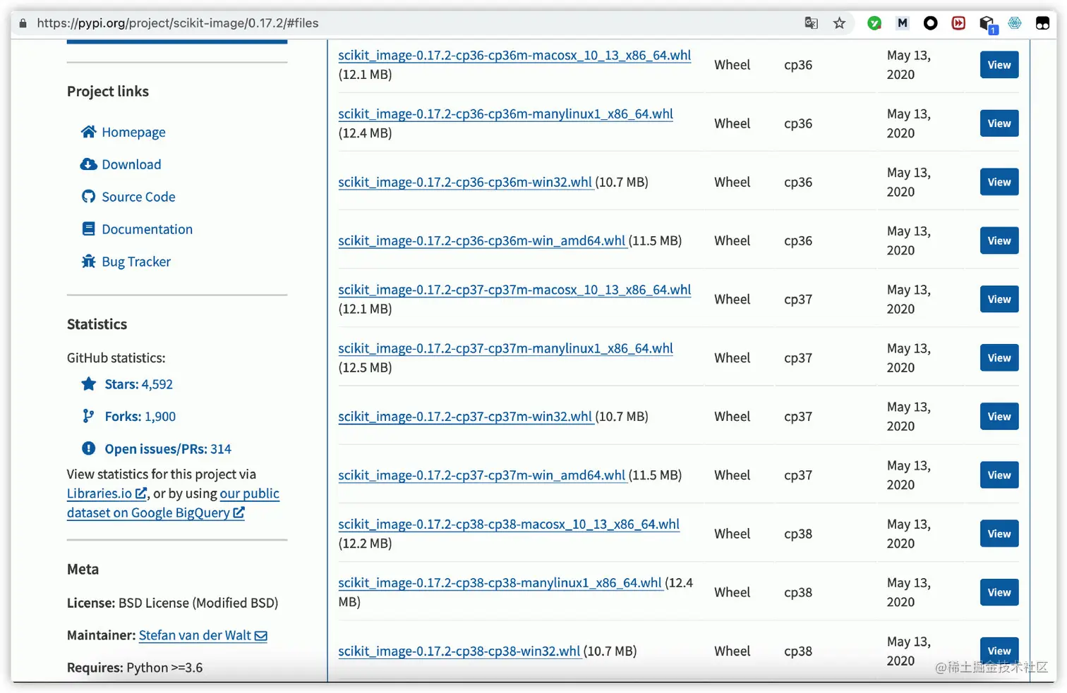
Task: Open the Source Code project link
Action: tap(138, 197)
